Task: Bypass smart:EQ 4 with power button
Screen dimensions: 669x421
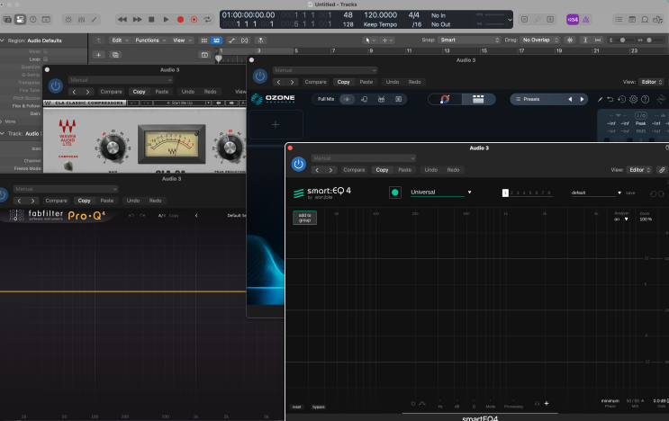Action: pyautogui.click(x=299, y=164)
